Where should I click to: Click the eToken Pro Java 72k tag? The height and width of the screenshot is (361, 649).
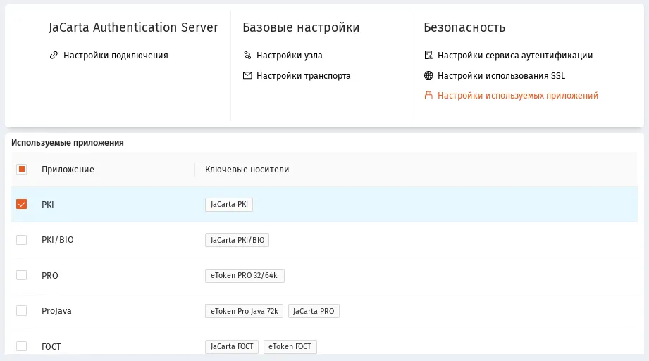245,311
